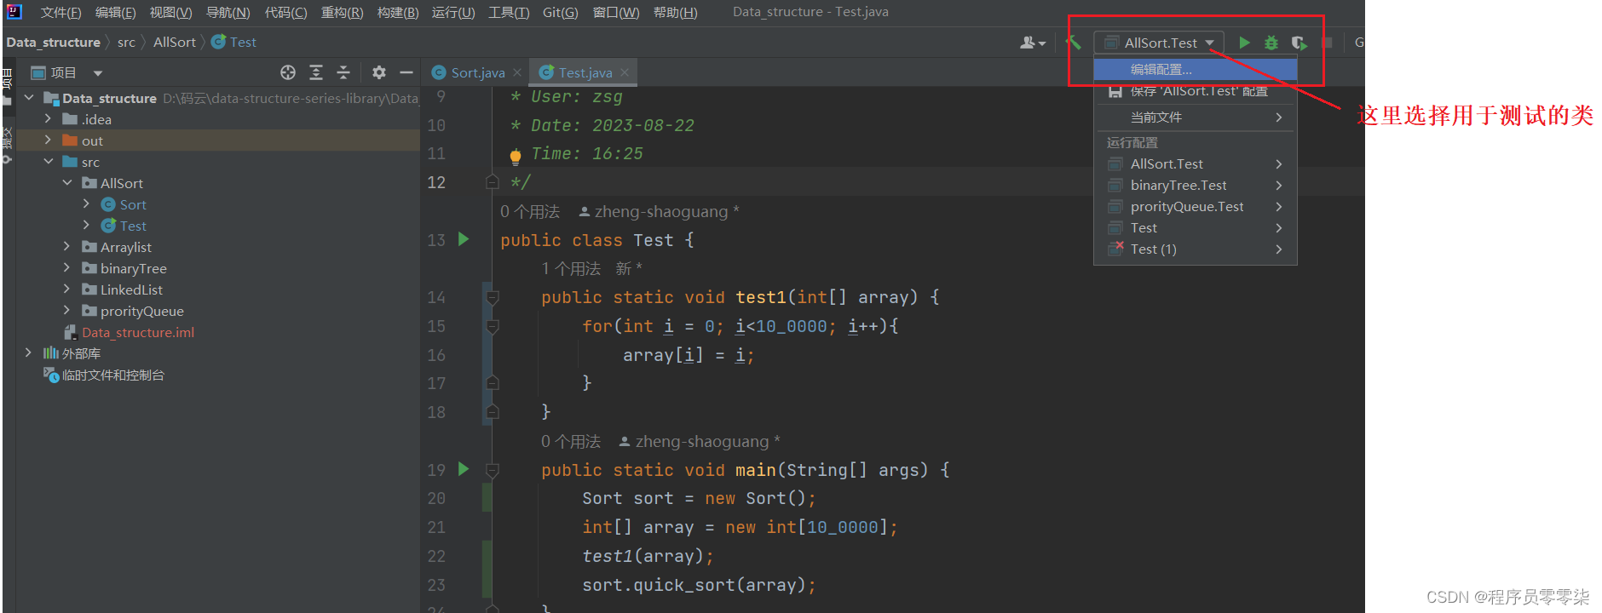This screenshot has height=613, width=1602.
Task: Click fold marker at test1 method line
Action: [493, 297]
